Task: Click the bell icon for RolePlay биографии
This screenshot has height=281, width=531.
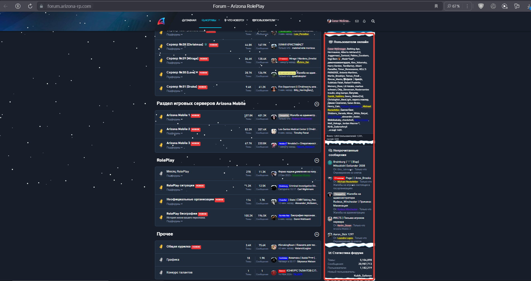Action: pos(161,217)
